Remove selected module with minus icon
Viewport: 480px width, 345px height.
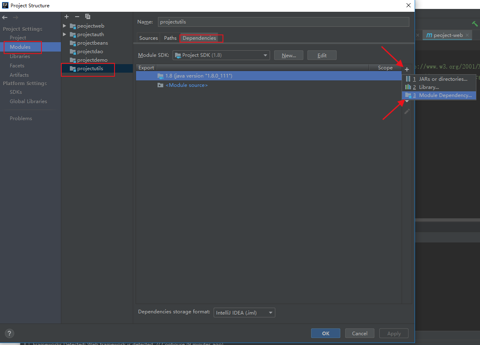point(77,17)
